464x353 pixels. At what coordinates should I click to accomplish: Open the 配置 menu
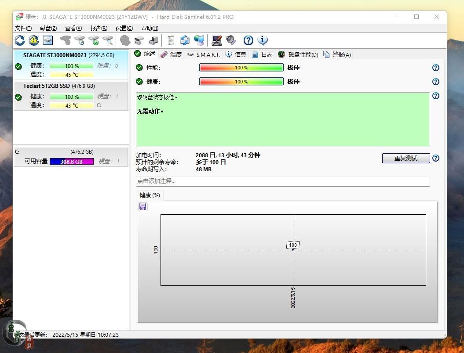point(124,28)
